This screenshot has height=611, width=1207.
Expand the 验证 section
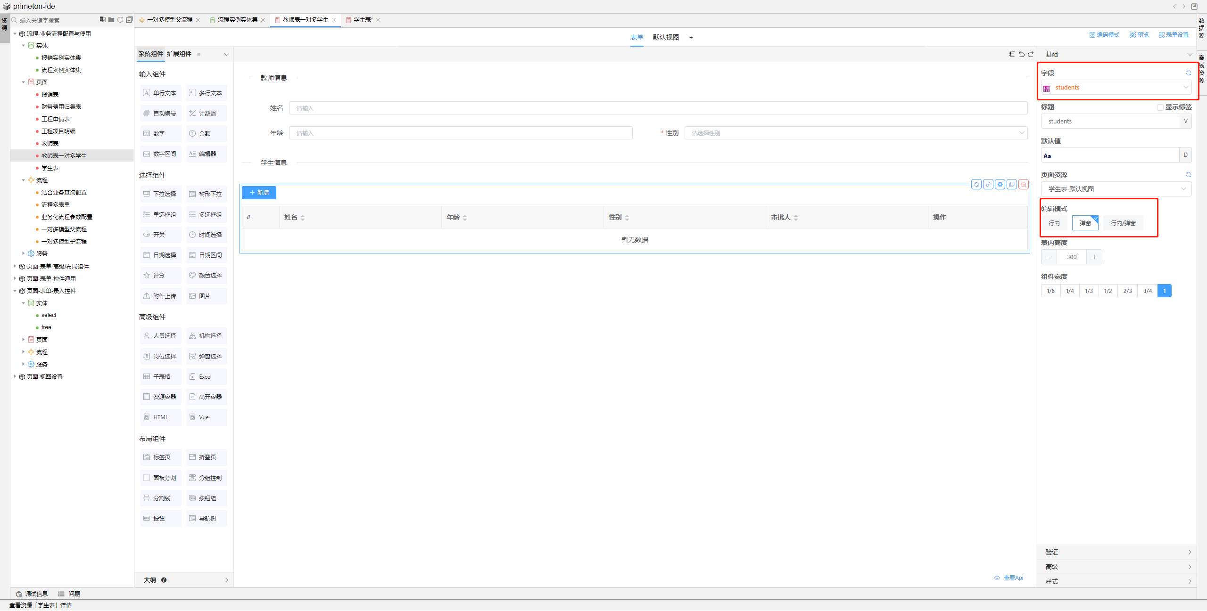(x=1116, y=552)
